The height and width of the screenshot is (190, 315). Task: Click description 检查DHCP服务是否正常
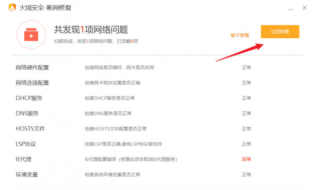point(110,98)
